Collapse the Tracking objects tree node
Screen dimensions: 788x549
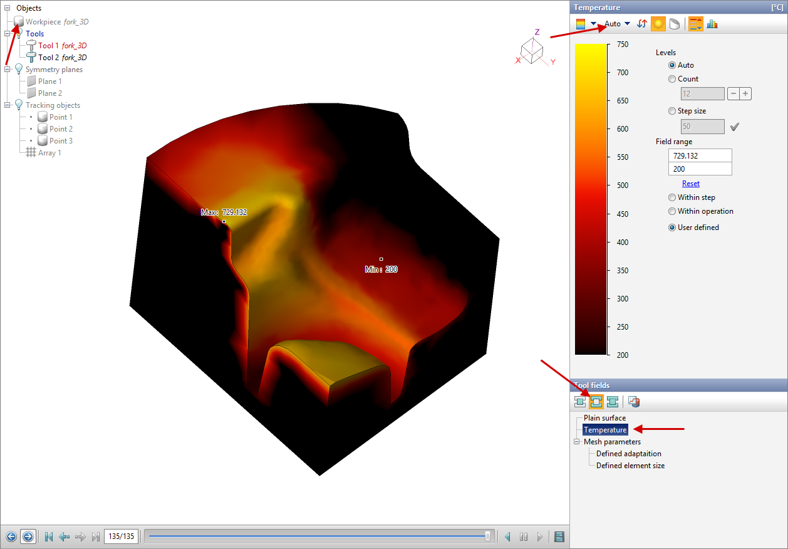pos(8,105)
